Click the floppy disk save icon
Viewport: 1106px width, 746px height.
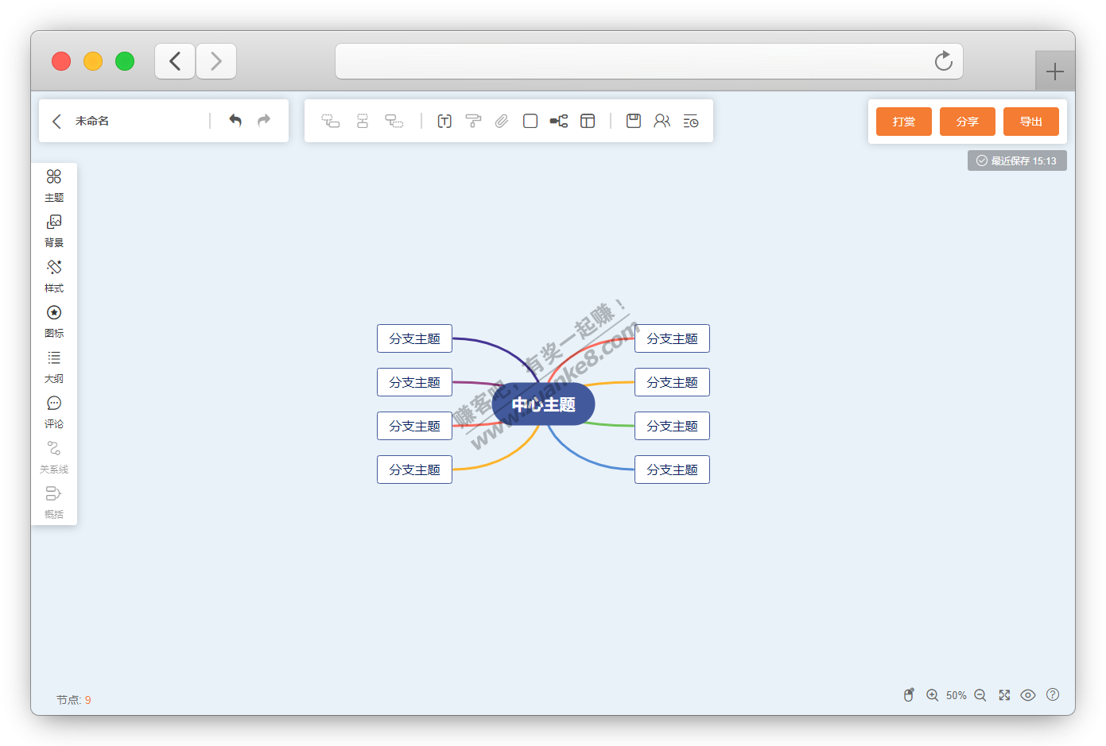point(634,121)
